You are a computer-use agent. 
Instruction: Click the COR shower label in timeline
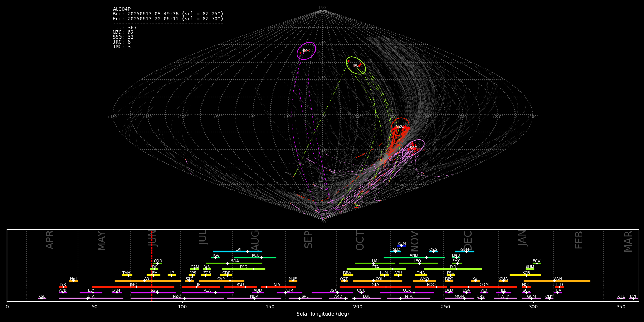[158, 261]
